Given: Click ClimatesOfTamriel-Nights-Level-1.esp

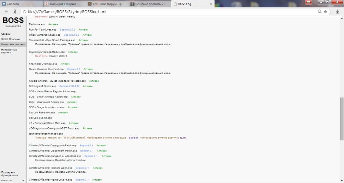Looking at the screenshot, I should (51, 180).
